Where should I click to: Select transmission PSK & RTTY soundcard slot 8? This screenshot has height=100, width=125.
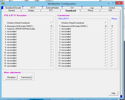(x=106, y=47)
